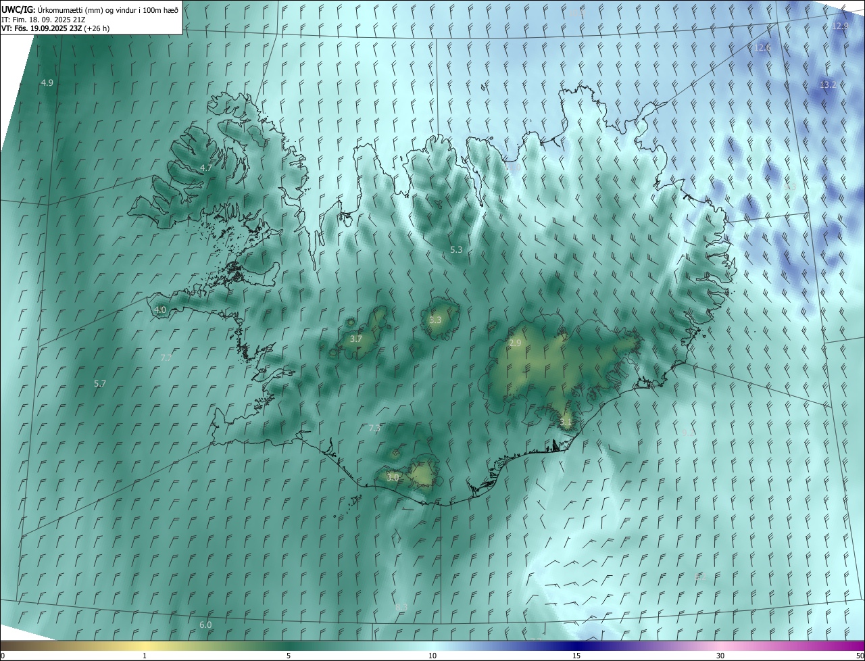Click the 6.0 value near the bottom edge
The image size is (865, 661).
(x=205, y=625)
